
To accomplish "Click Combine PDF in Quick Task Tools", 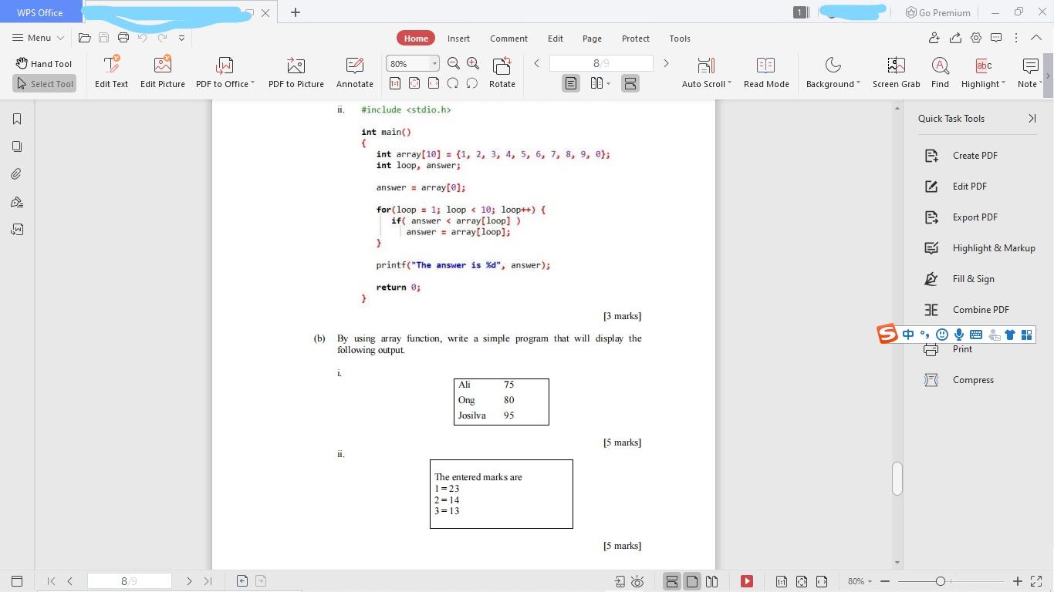I will coord(967,310).
